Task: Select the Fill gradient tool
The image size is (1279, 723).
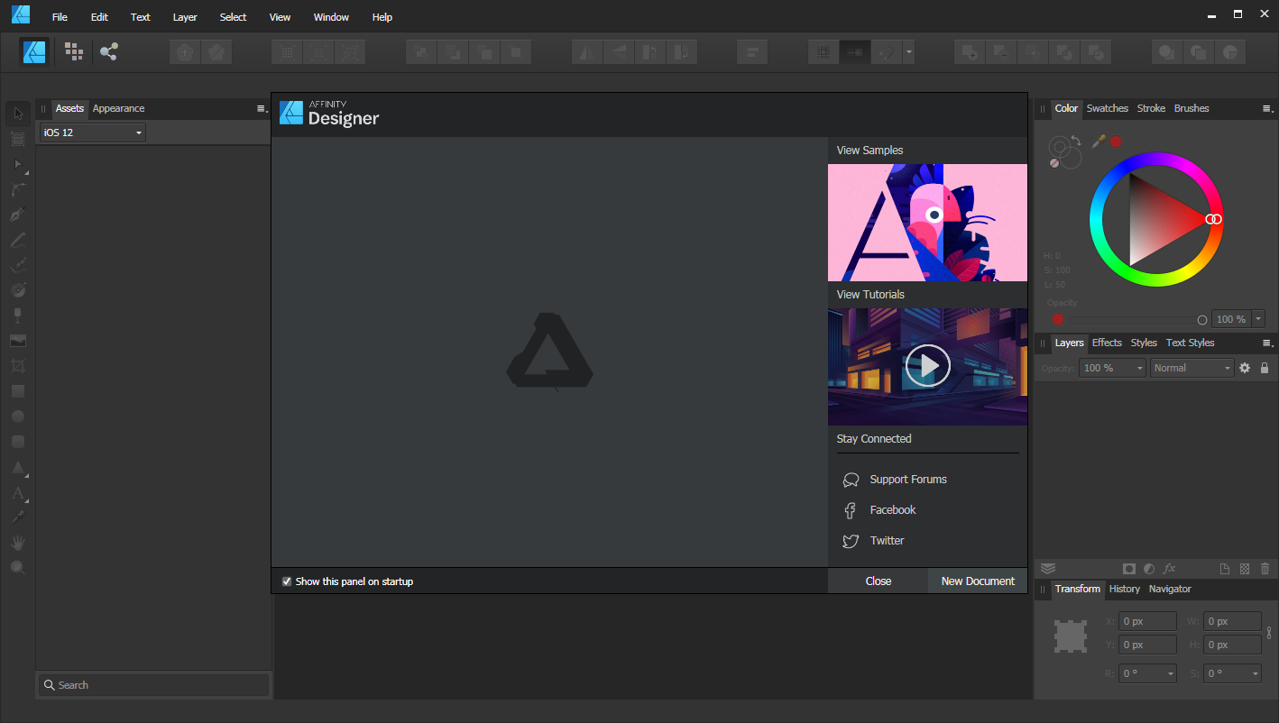Action: click(18, 290)
